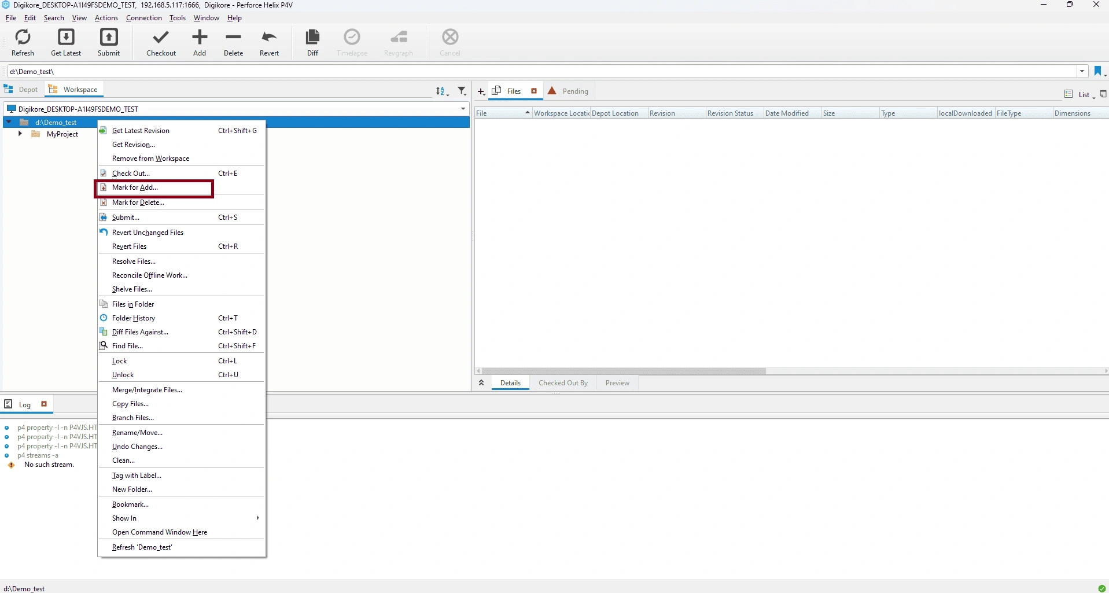Switch to the Workspace tab
The height and width of the screenshot is (593, 1109).
(74, 90)
